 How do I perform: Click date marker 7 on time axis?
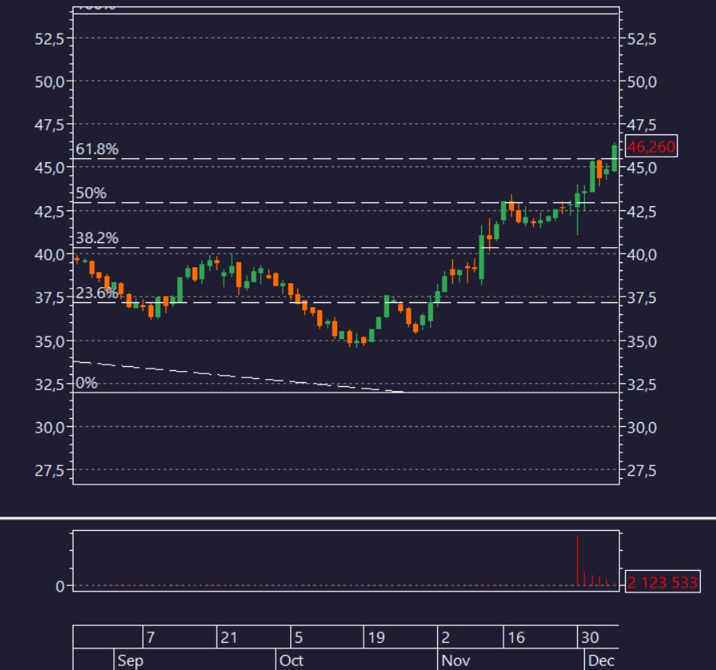pos(151,637)
